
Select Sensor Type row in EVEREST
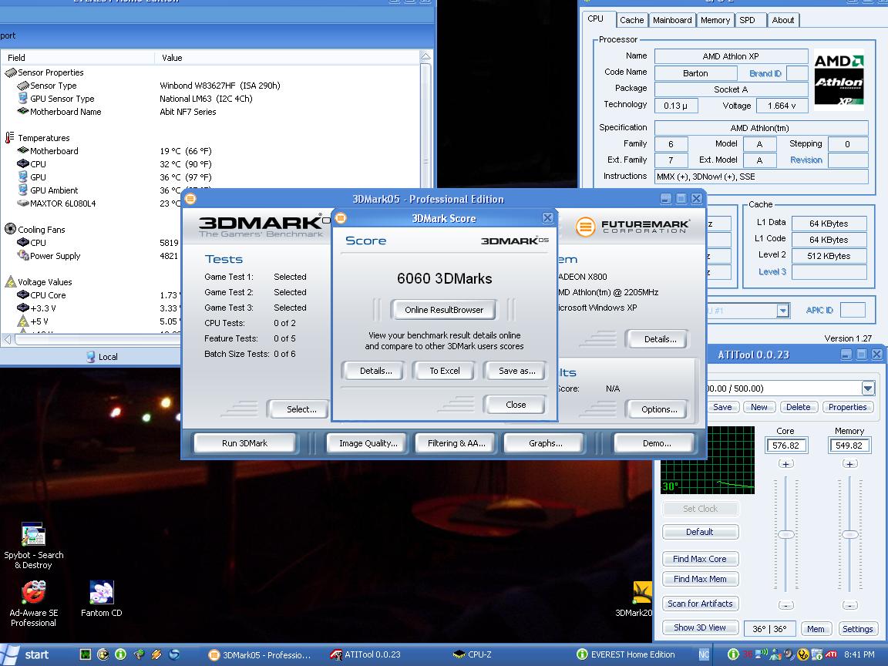210,86
